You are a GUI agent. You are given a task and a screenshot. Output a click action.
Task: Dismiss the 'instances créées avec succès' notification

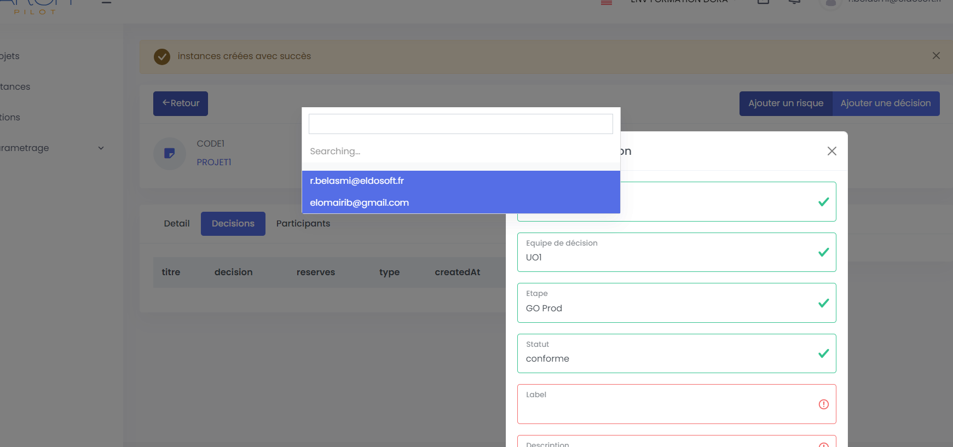tap(936, 56)
